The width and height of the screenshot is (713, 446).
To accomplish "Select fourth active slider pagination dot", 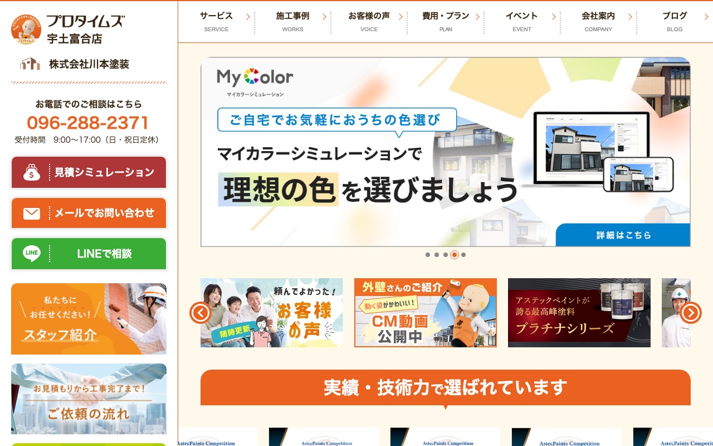I will tap(455, 255).
